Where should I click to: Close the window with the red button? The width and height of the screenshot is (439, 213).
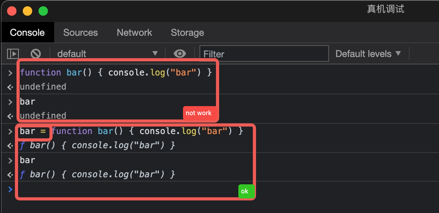click(x=12, y=11)
